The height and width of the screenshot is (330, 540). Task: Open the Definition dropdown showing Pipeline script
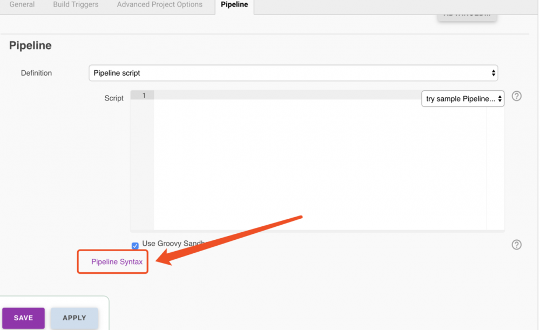pos(293,73)
